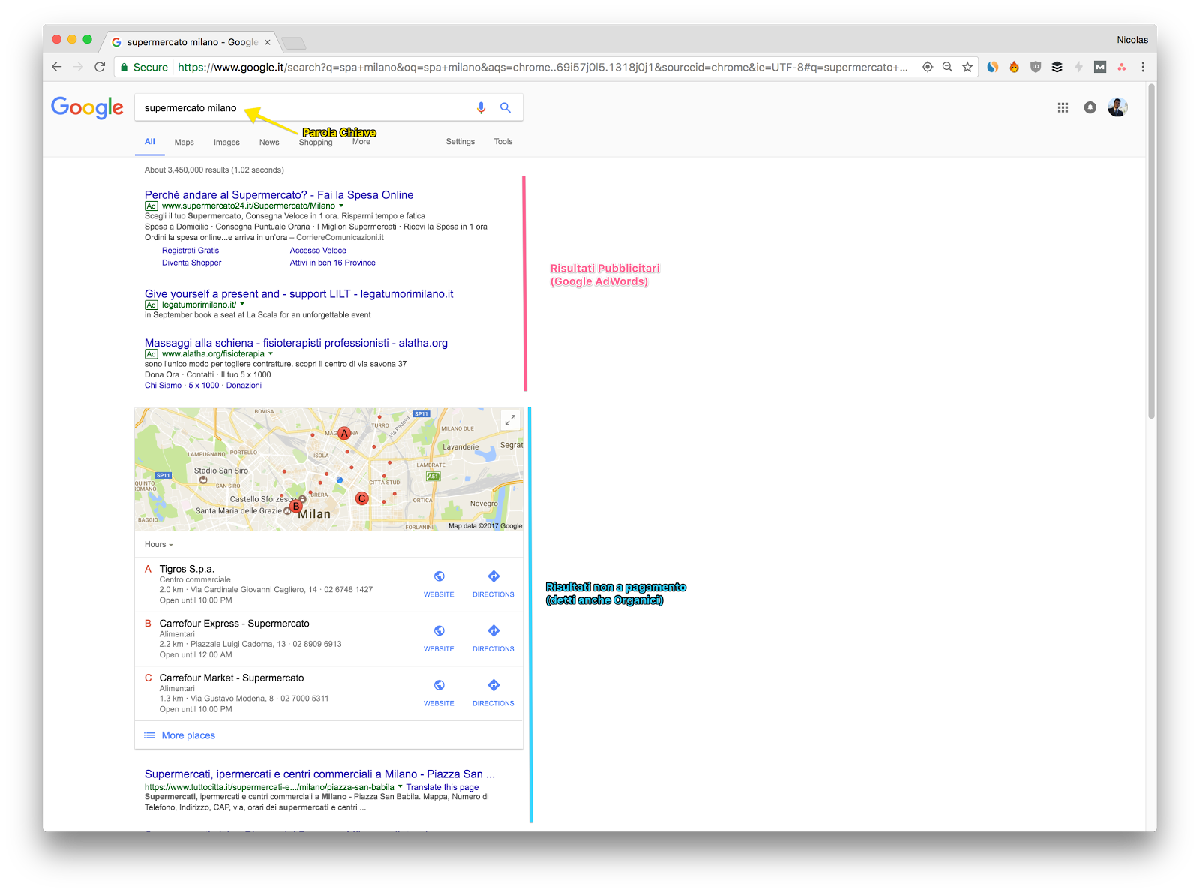This screenshot has width=1200, height=893.
Task: Expand the map with the enlarge icon
Action: [510, 420]
